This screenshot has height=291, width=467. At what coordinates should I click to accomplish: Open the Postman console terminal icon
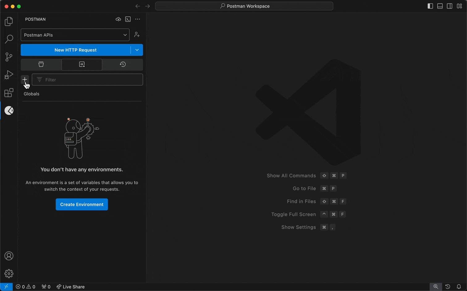pyautogui.click(x=128, y=19)
